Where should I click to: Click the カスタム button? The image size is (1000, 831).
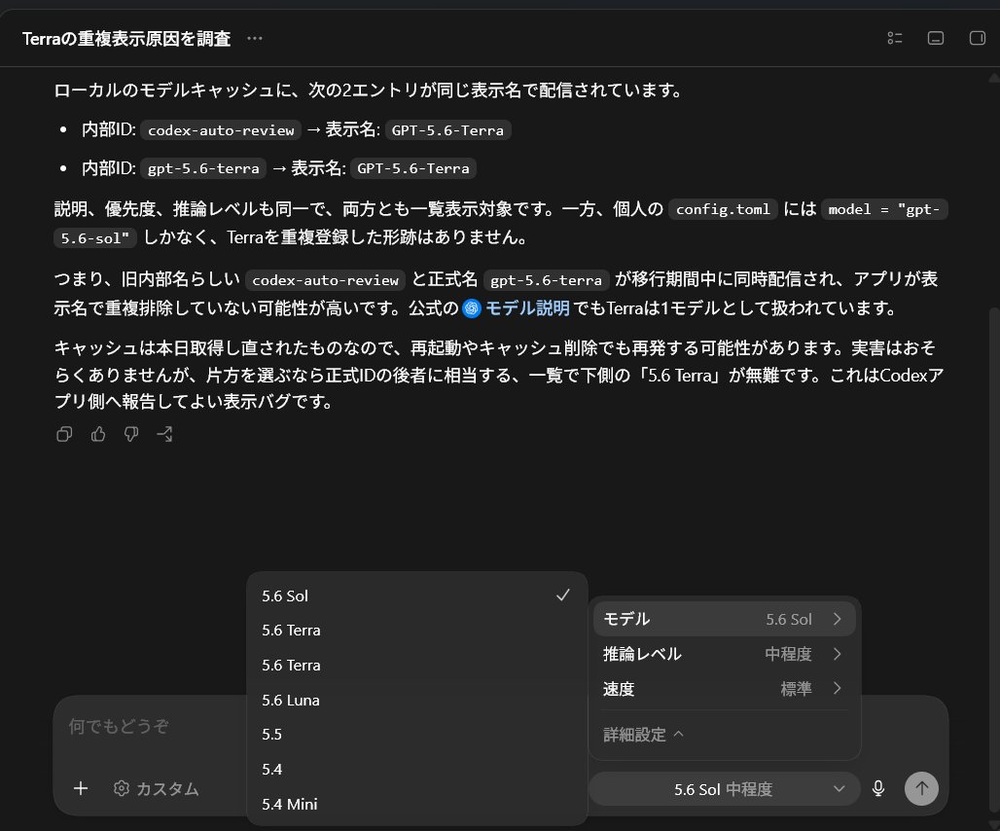coord(157,789)
